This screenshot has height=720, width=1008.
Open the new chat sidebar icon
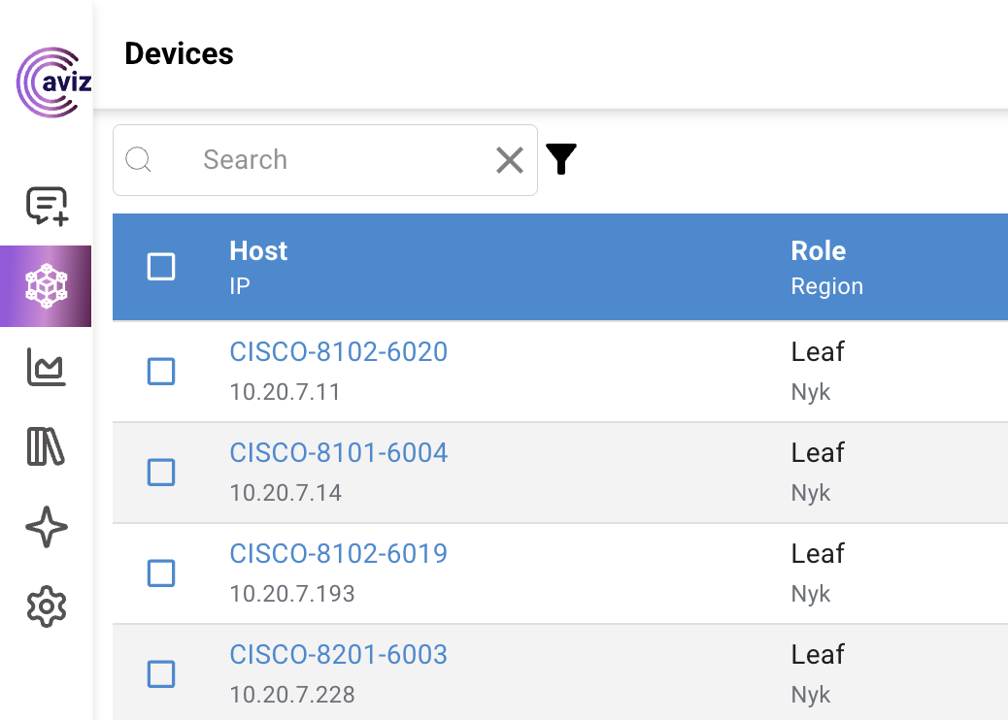point(47,206)
